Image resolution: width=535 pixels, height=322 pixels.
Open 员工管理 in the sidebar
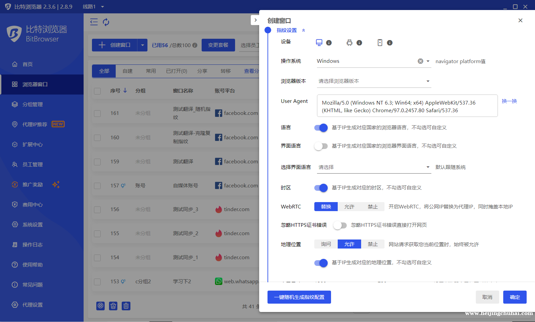pyautogui.click(x=42, y=164)
